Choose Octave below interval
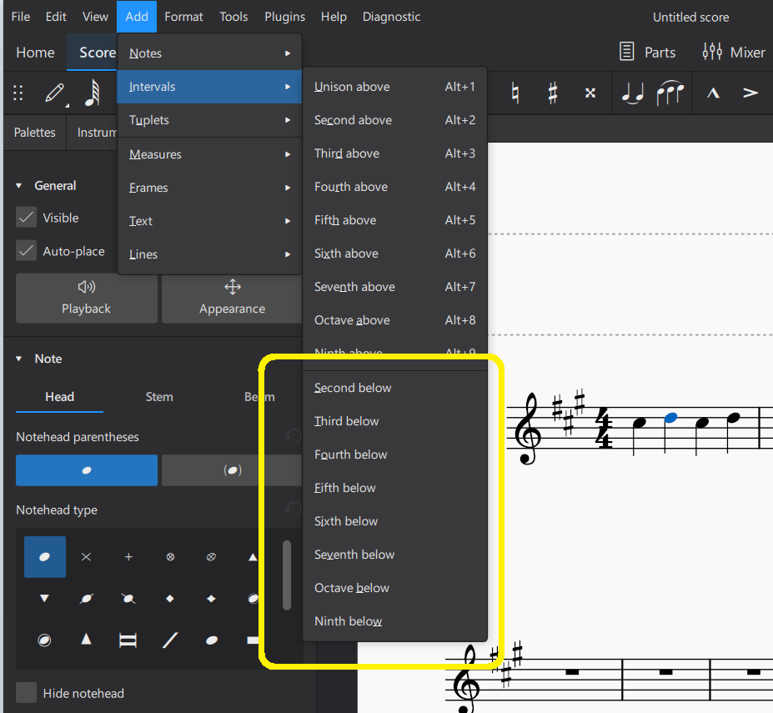The width and height of the screenshot is (773, 713). click(x=395, y=588)
